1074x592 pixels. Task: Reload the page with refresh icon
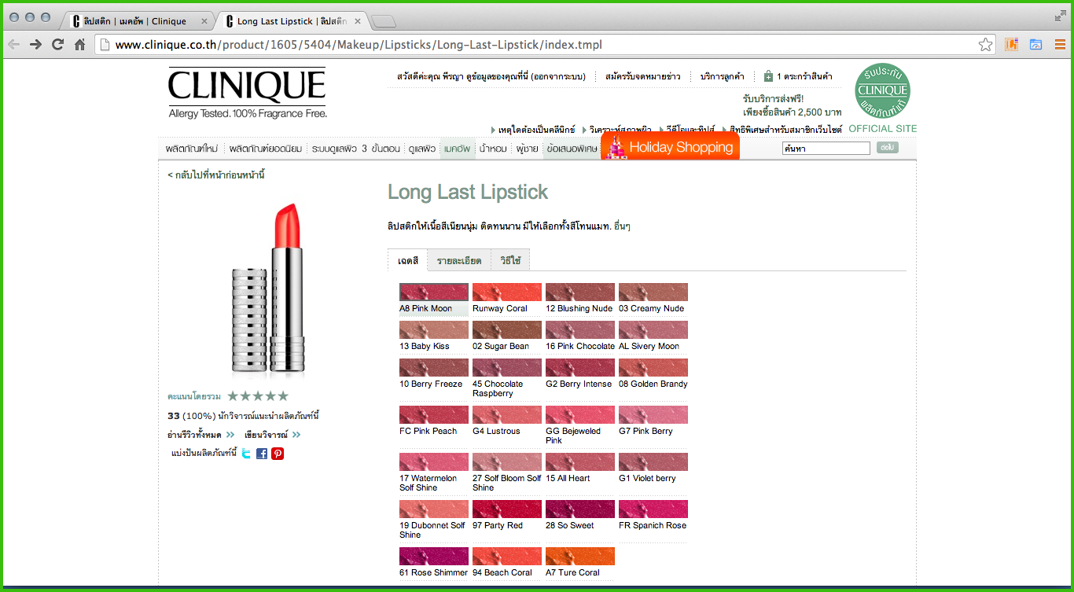click(57, 45)
